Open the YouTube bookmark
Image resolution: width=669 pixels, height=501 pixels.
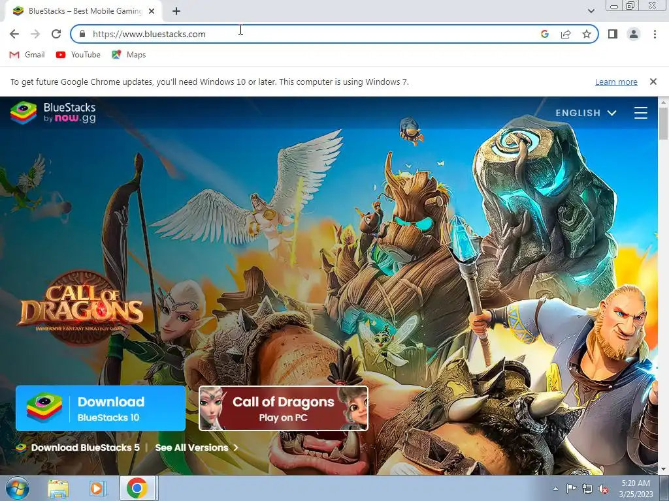78,55
